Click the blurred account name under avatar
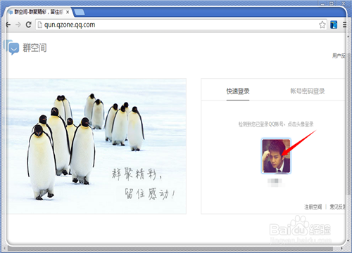352x253 pixels. pyautogui.click(x=275, y=182)
